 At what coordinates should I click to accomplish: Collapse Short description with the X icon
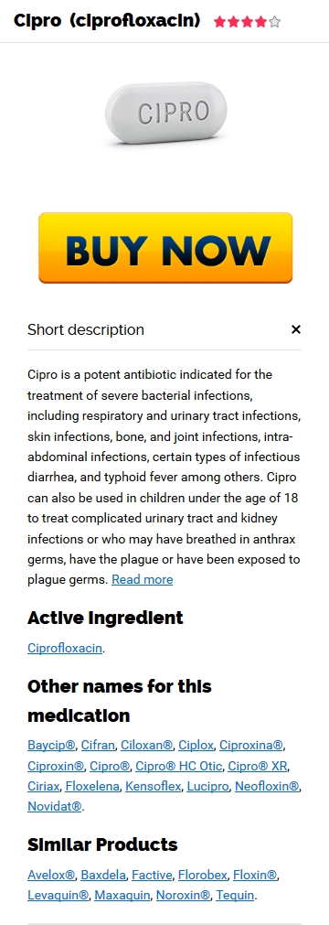(x=296, y=329)
